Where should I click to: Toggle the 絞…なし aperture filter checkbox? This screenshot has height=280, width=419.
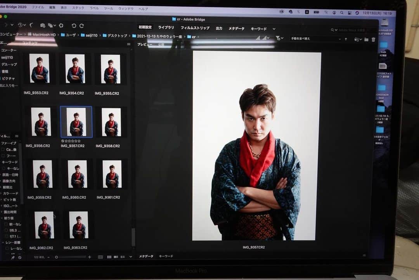click(x=6, y=224)
